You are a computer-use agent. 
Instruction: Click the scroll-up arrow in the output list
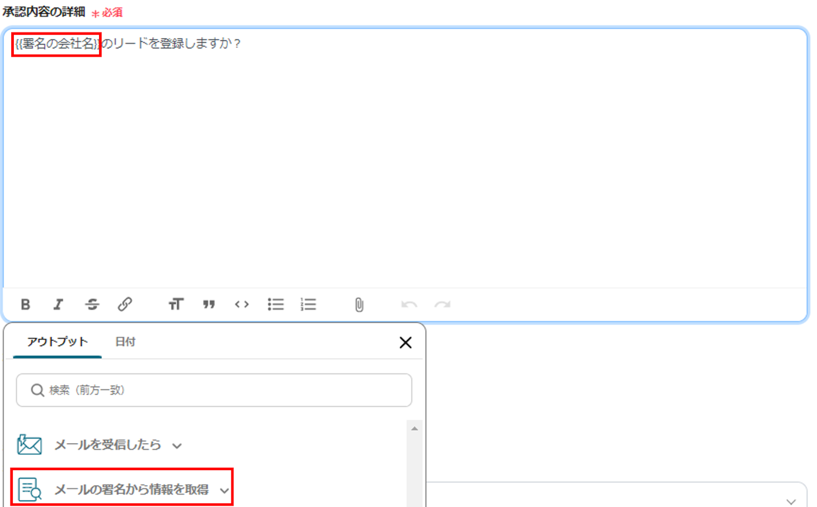click(415, 428)
